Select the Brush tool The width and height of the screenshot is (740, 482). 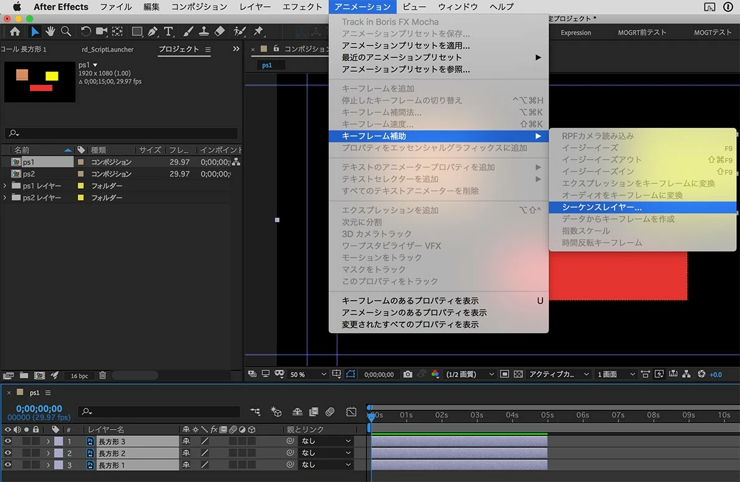(188, 31)
